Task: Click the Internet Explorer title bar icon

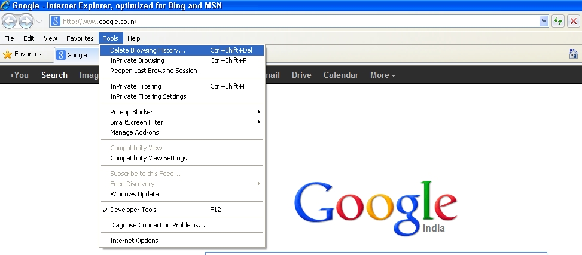Action: pos(5,5)
